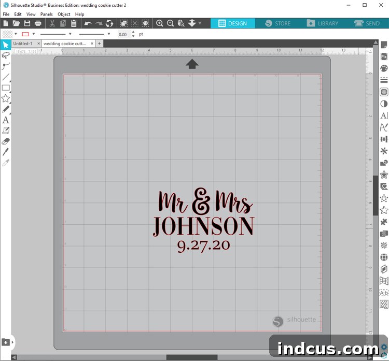Viewport: 389px width, 361px height.
Task: Choose the Line drawing tool
Action: [6, 77]
